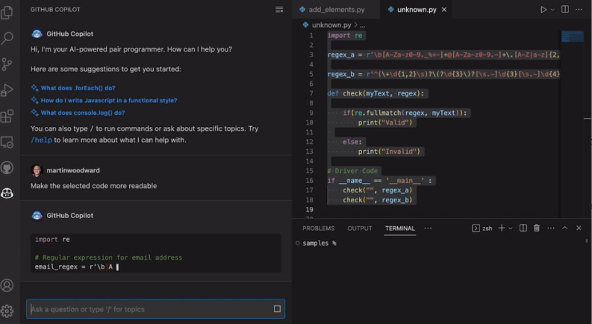Image resolution: width=592 pixels, height=324 pixels.
Task: Clear the Copilot chat session
Action: 279,10
